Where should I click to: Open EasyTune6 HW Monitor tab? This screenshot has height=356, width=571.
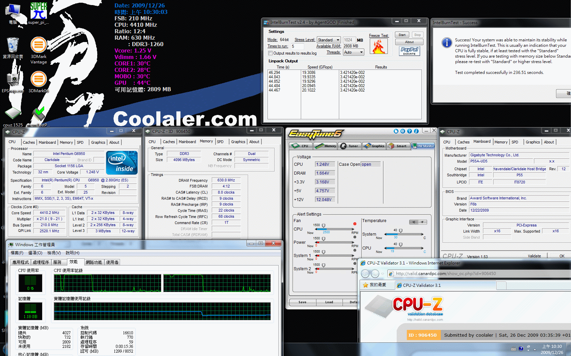pyautogui.click(x=423, y=146)
